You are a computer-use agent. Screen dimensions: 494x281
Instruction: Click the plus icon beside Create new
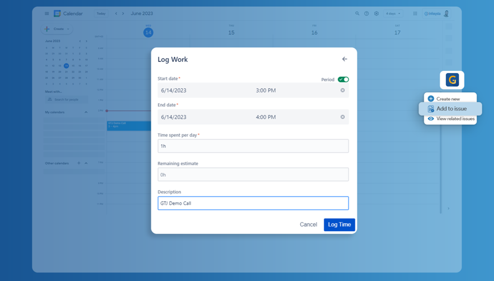pyautogui.click(x=430, y=99)
